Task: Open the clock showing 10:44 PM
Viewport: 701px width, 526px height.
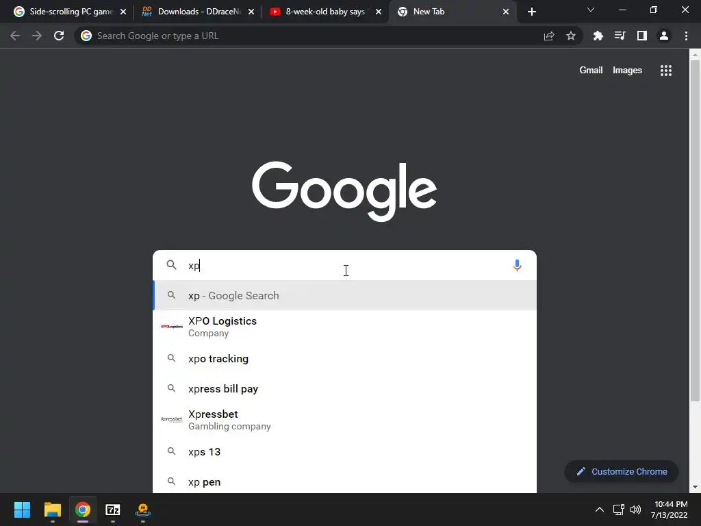Action: [x=670, y=510]
